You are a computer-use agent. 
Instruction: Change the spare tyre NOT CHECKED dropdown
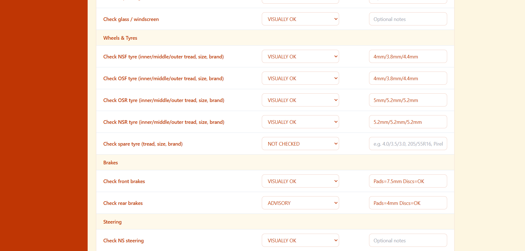300,144
